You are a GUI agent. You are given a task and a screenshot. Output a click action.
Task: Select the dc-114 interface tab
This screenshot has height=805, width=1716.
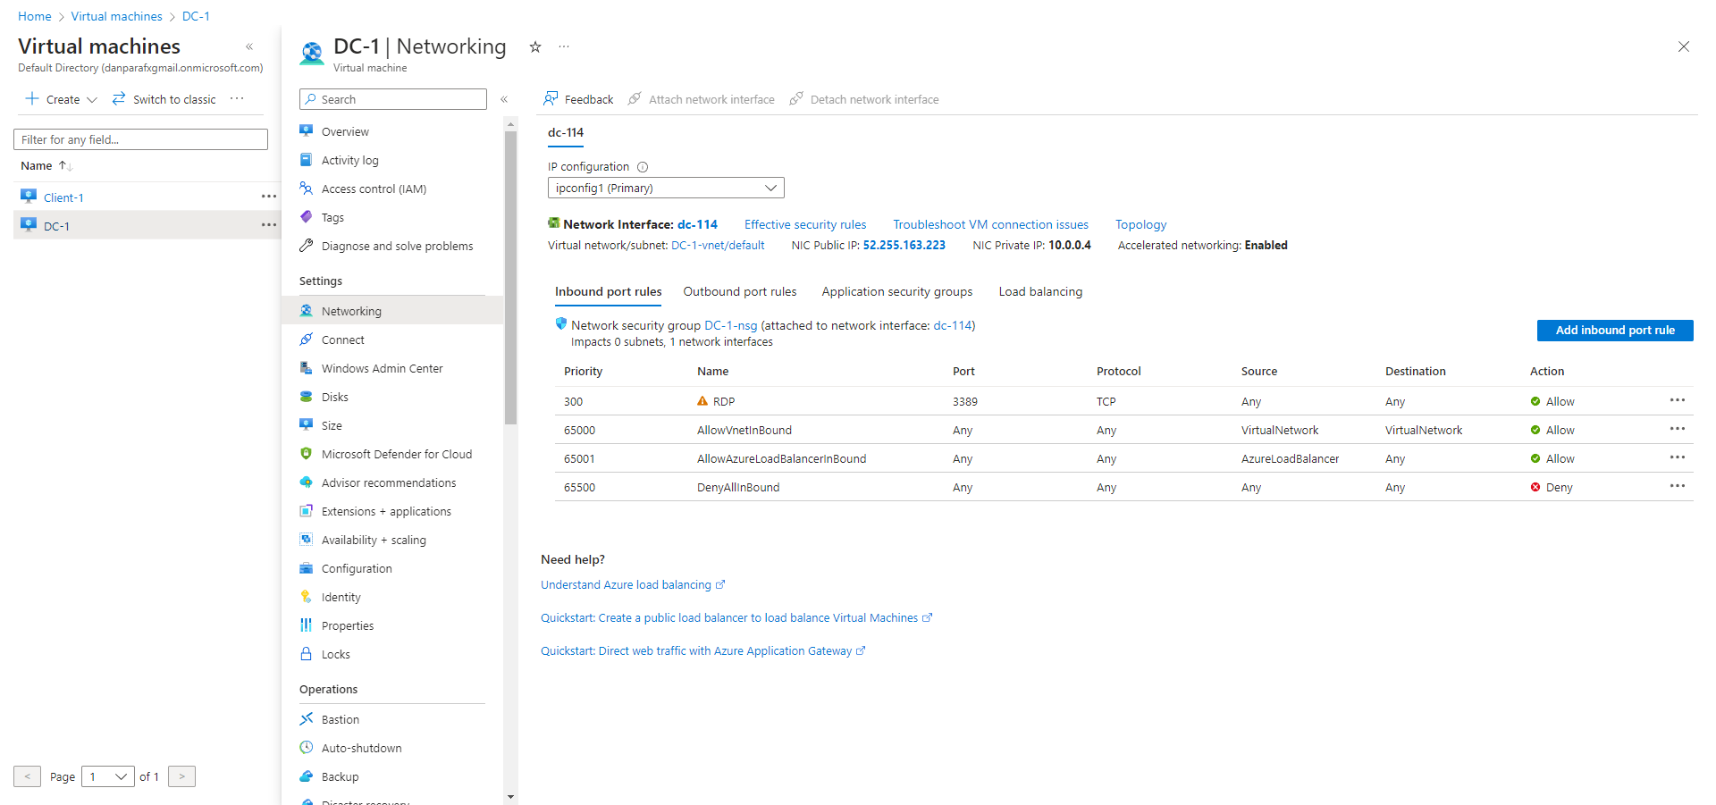coord(566,132)
